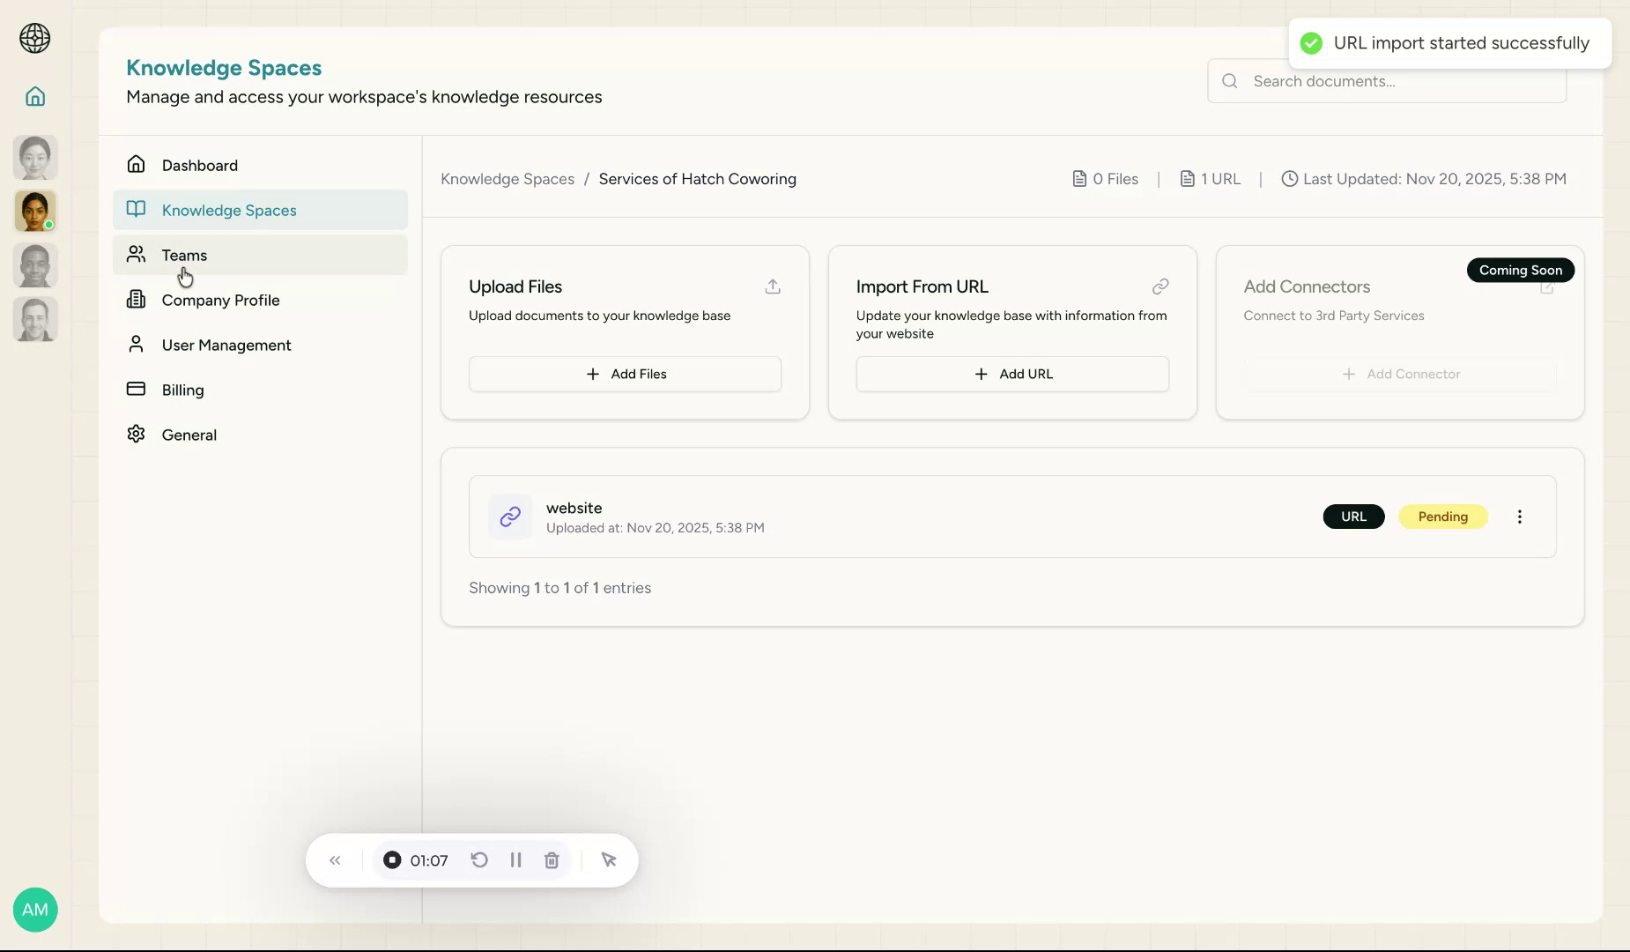This screenshot has width=1630, height=952.
Task: Click the three-dot menu on the website entry
Action: tap(1519, 517)
